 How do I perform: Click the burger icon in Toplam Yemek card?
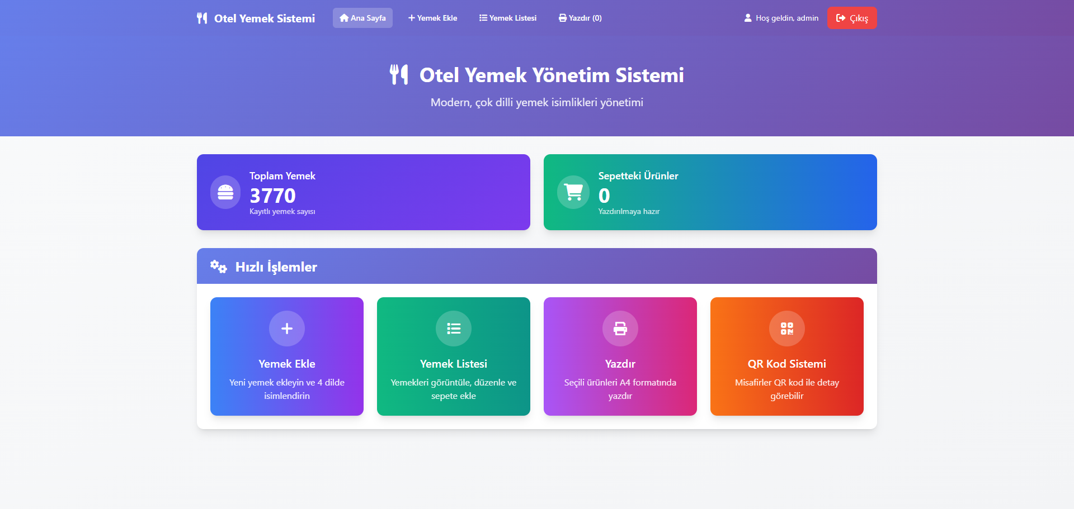coord(225,192)
